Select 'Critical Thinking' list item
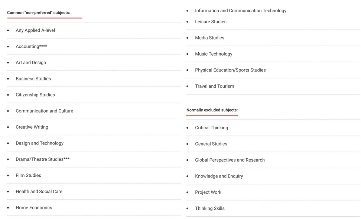Viewport: 361px width, 219px height. [x=211, y=128]
